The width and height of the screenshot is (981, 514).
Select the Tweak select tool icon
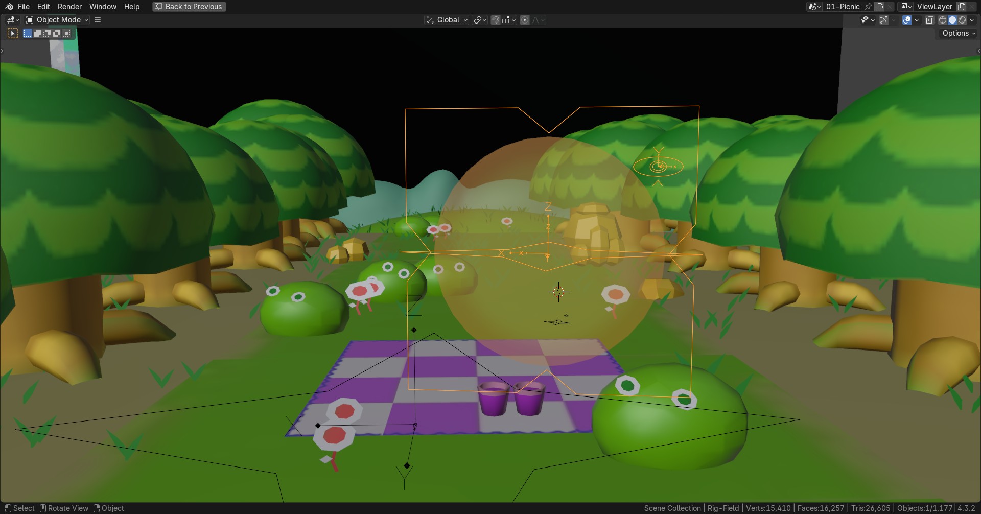13,33
